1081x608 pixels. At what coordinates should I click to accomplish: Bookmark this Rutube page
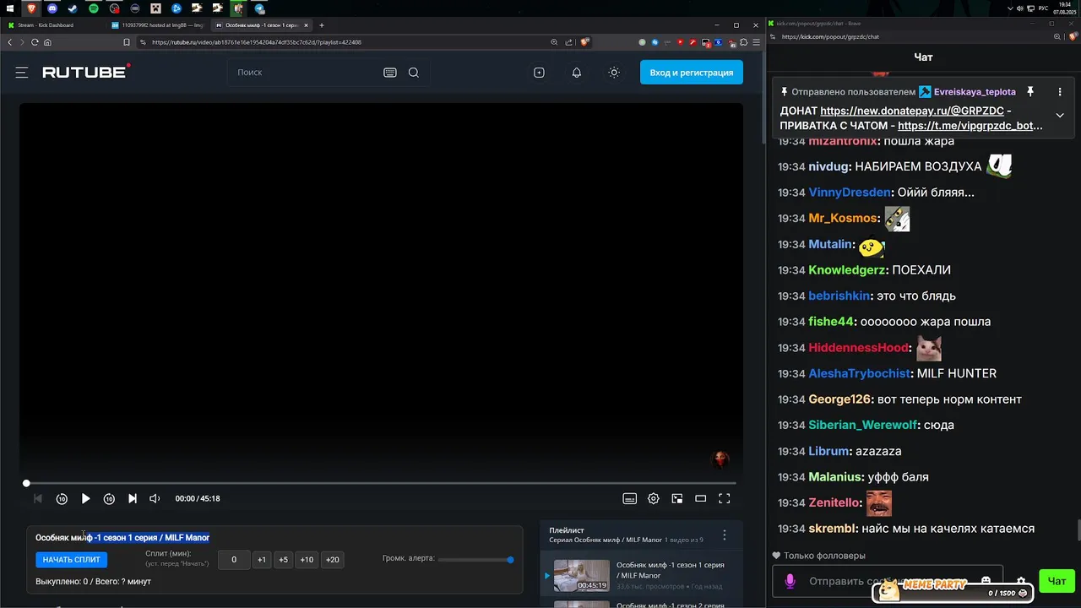click(x=127, y=42)
